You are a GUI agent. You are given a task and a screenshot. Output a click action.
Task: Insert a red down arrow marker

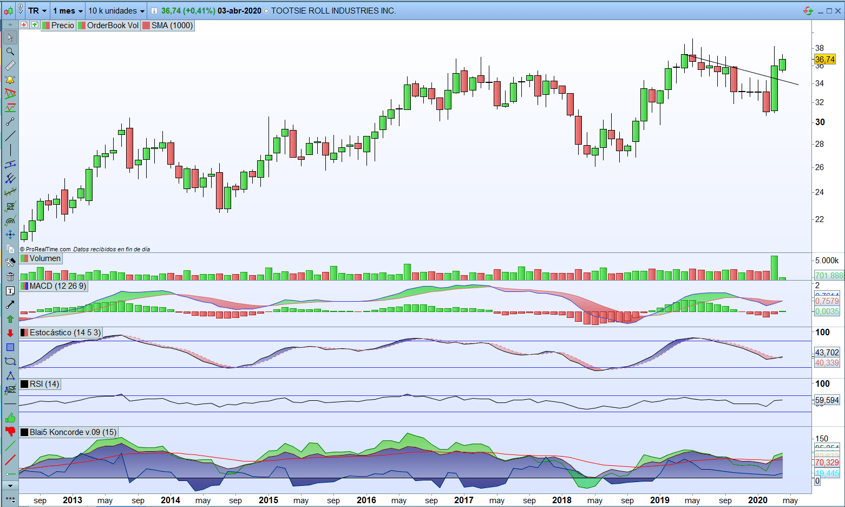(x=10, y=333)
